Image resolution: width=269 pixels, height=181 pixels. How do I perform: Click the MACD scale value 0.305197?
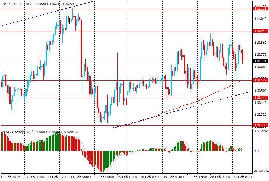[260, 131]
